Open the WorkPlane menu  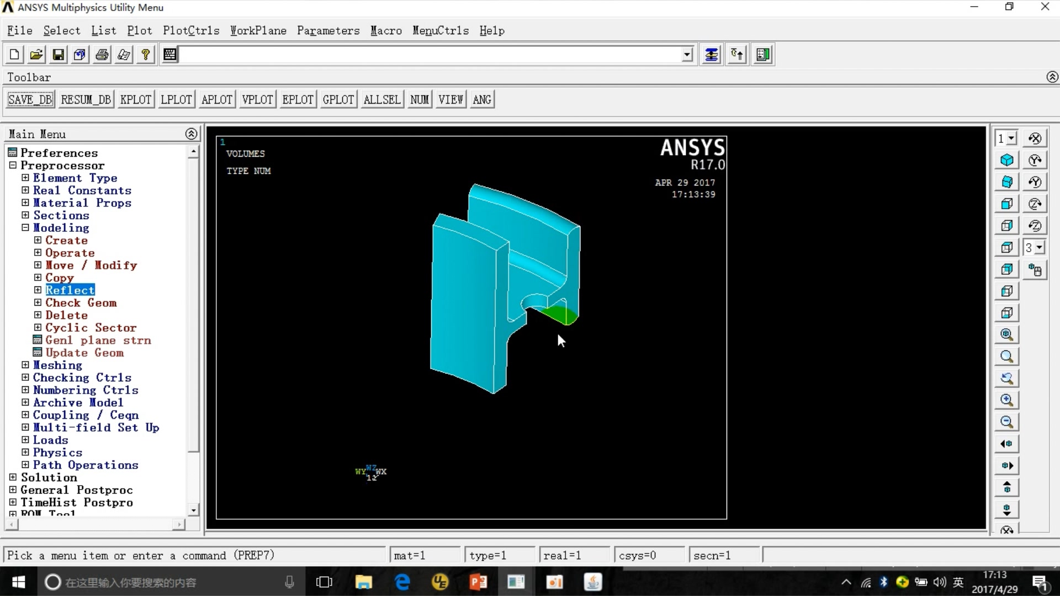tap(258, 31)
